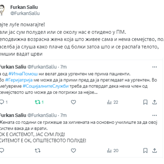Like the tweet mentioning #ИтнаПомош

73,102
